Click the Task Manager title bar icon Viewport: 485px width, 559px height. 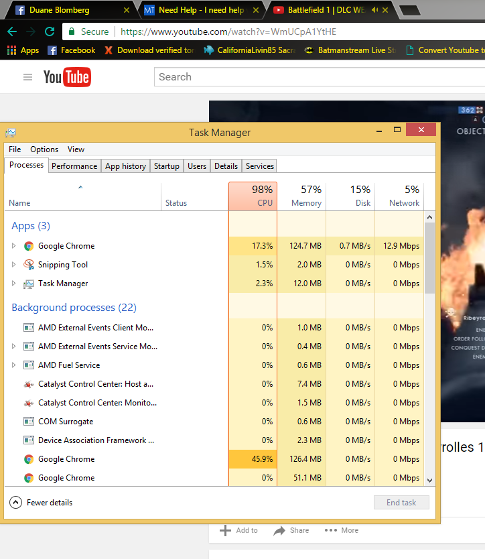click(11, 133)
